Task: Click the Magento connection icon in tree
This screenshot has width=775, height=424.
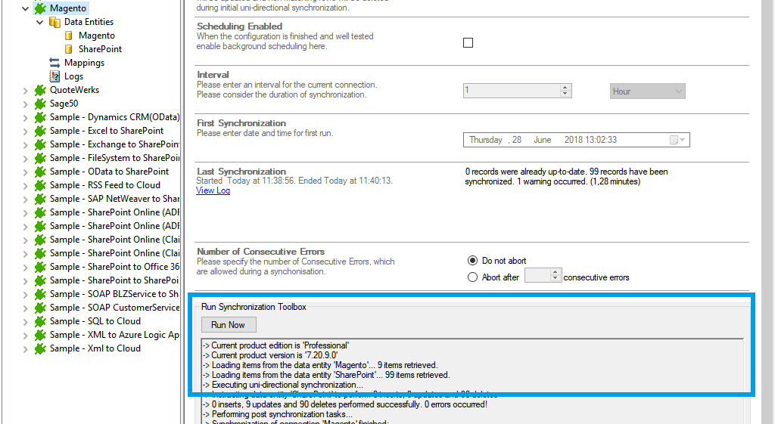Action: pos(40,8)
